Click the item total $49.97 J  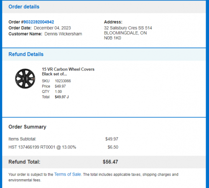click(x=62, y=97)
